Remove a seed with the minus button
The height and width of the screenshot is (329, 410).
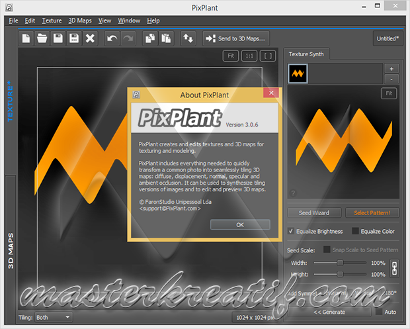[391, 79]
